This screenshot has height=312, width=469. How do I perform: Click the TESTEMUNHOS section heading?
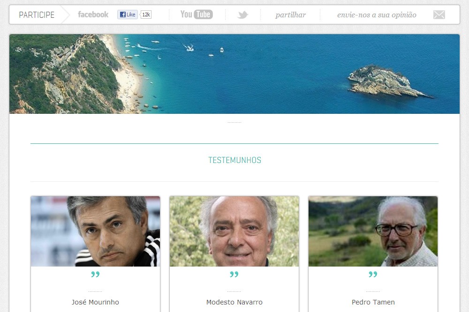[x=234, y=160]
